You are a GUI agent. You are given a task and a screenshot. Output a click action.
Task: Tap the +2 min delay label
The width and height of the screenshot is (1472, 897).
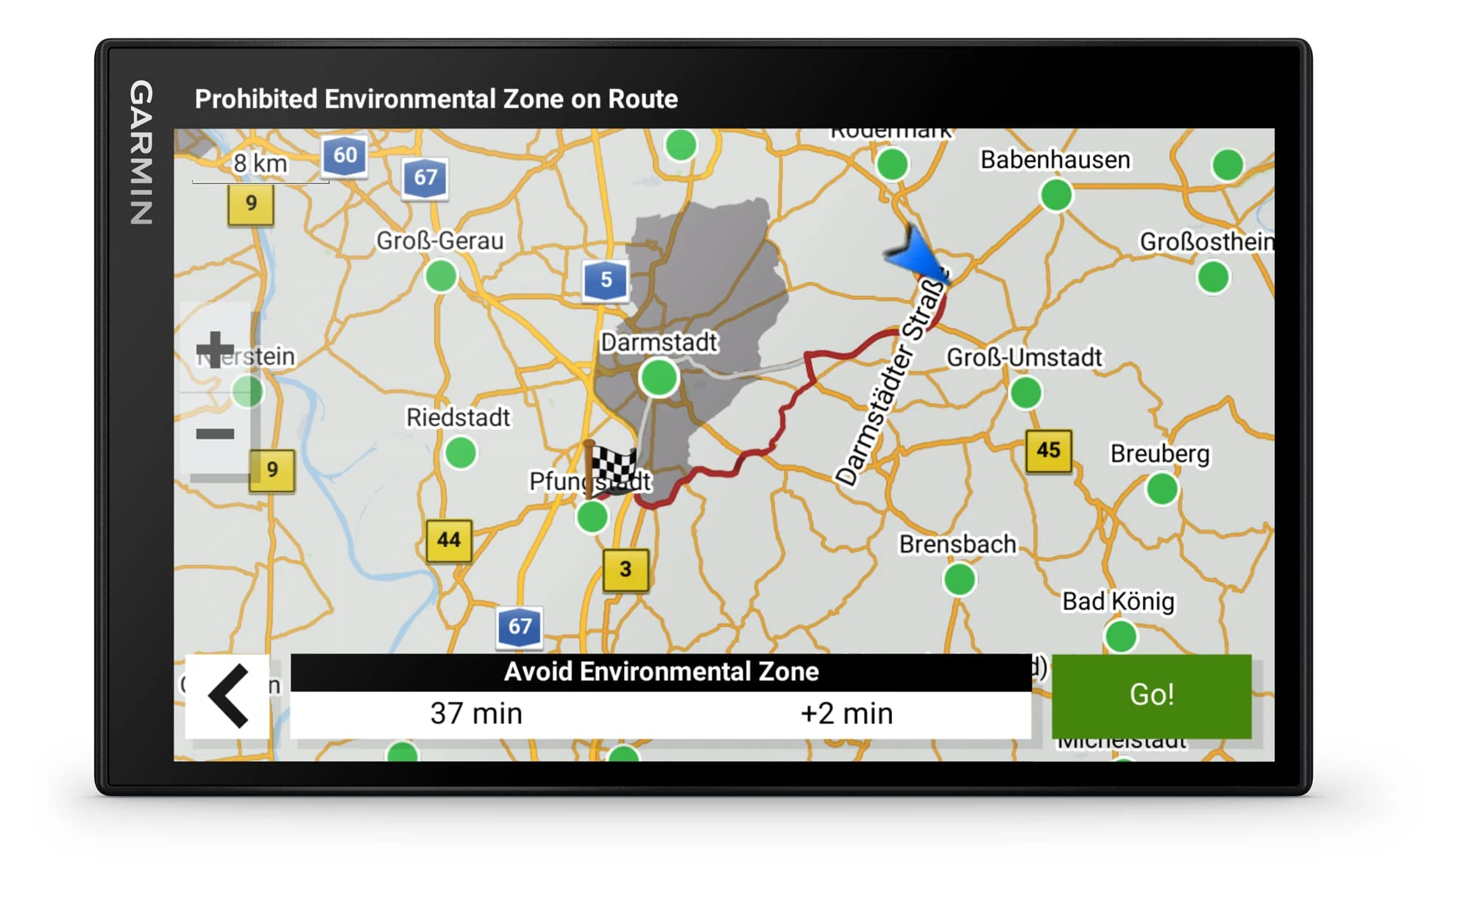click(846, 714)
